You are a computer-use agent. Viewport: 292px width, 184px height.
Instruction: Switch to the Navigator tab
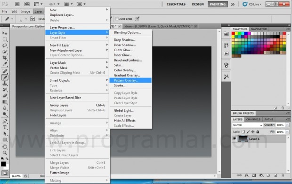[259, 29]
